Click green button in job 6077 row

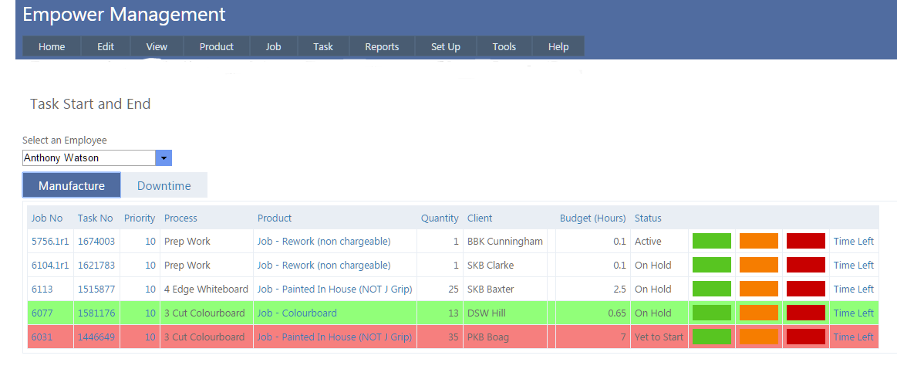point(711,313)
